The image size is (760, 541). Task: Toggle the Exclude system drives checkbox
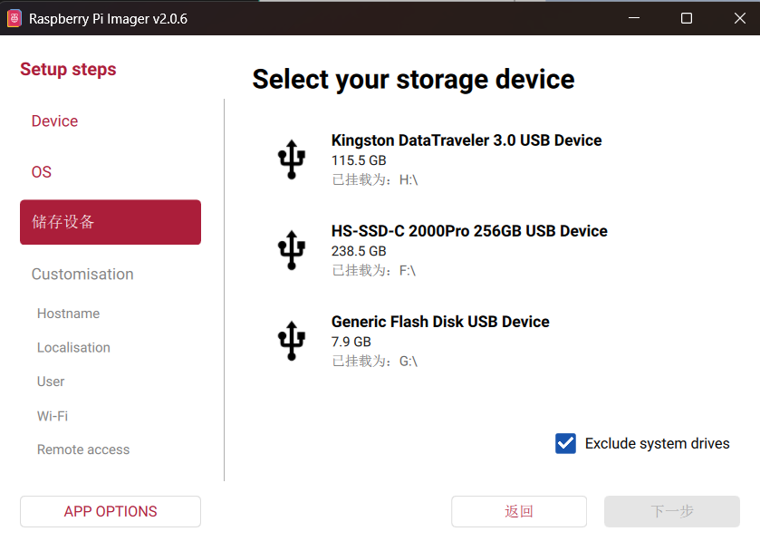[566, 443]
